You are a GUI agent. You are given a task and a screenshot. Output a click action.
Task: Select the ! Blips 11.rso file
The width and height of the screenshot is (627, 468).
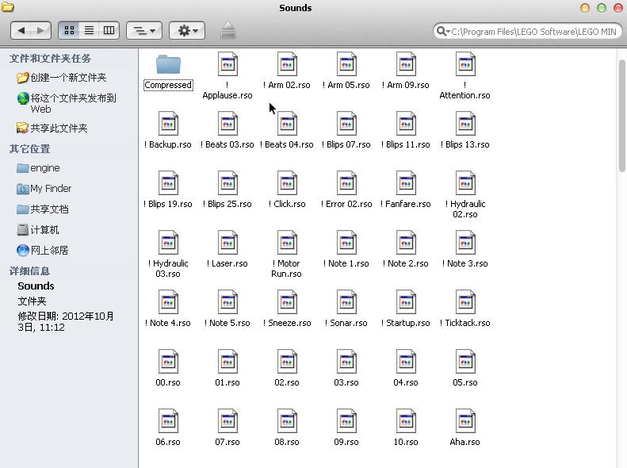click(x=406, y=130)
